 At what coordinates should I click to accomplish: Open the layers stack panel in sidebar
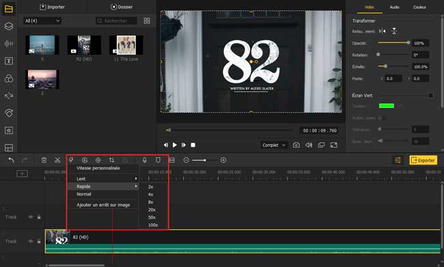(9, 26)
